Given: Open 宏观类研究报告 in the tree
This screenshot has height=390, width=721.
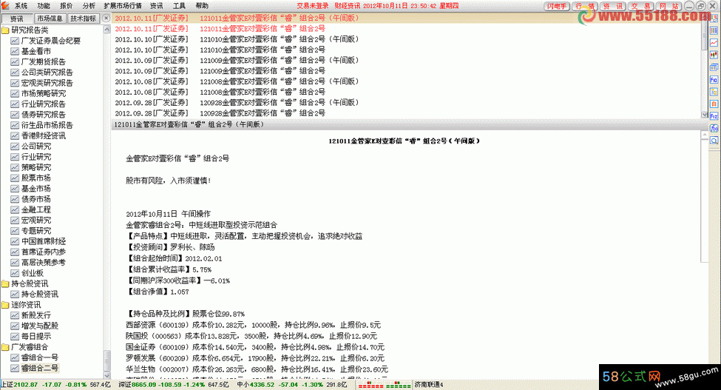Looking at the screenshot, I should 47,83.
